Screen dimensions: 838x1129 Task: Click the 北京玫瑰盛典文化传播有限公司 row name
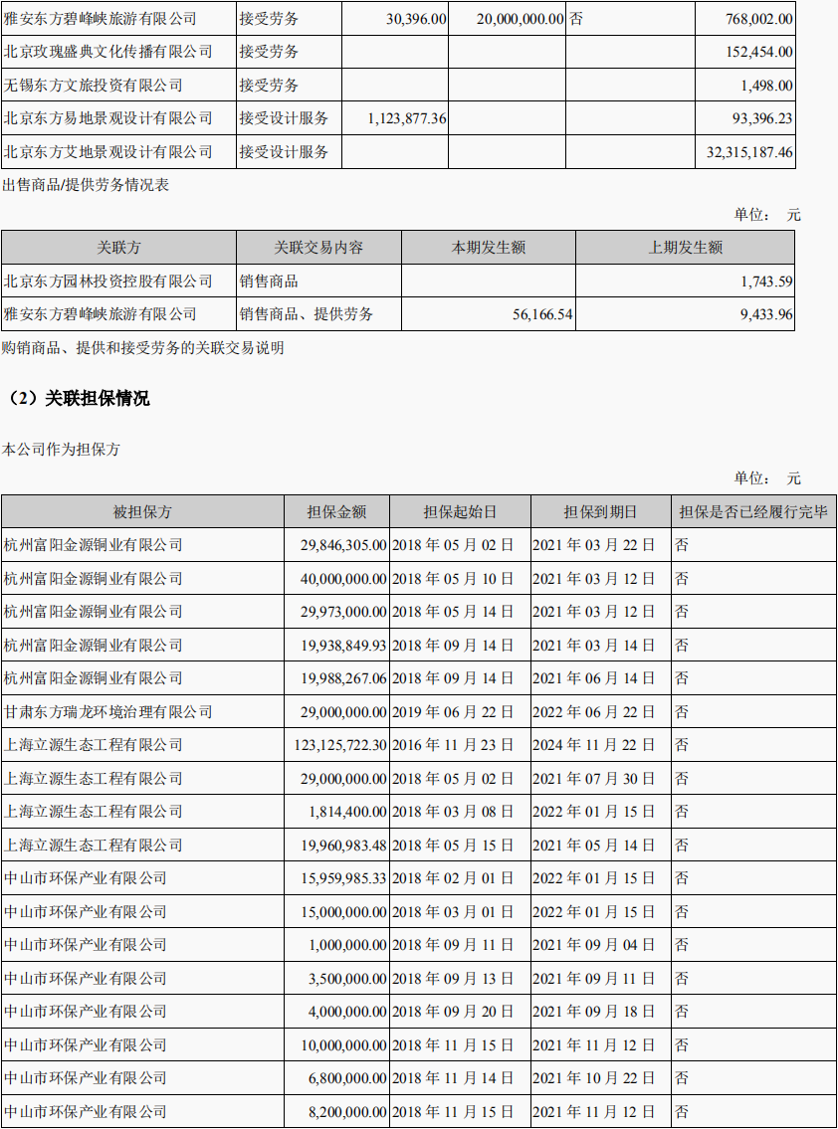pos(108,52)
